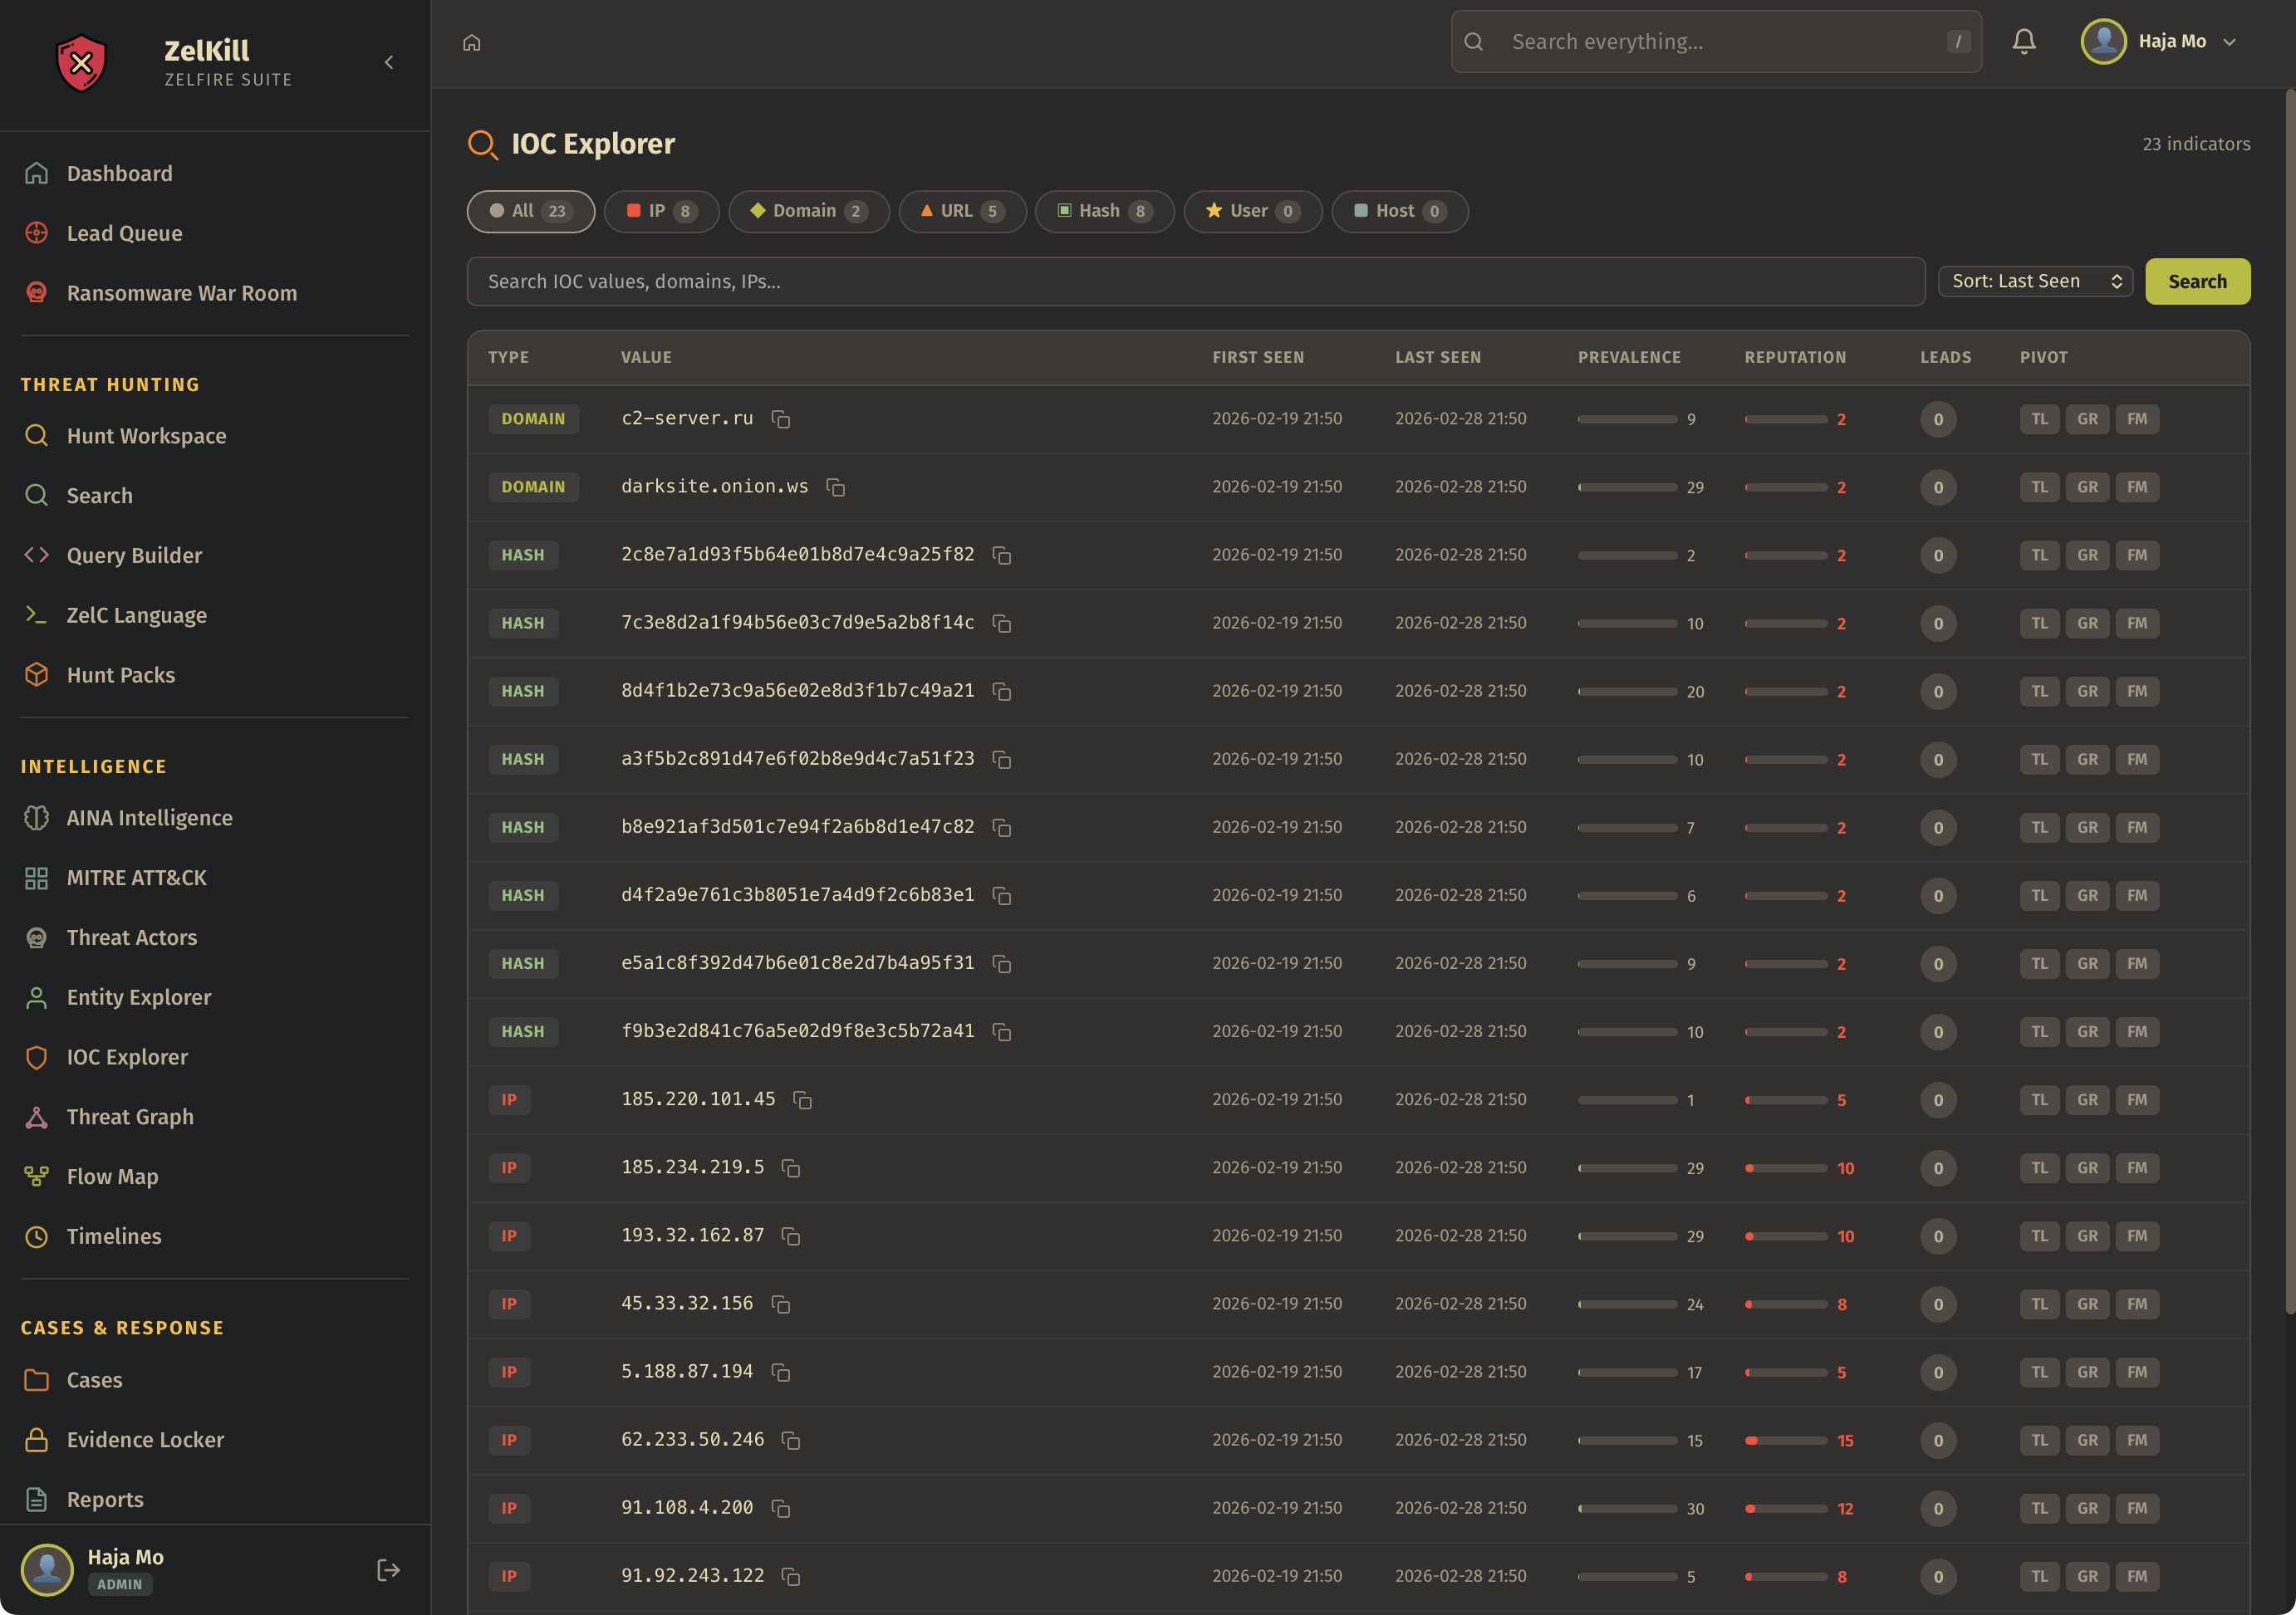Copy the c2-server.ru domain value
The width and height of the screenshot is (2296, 1615).
click(781, 420)
